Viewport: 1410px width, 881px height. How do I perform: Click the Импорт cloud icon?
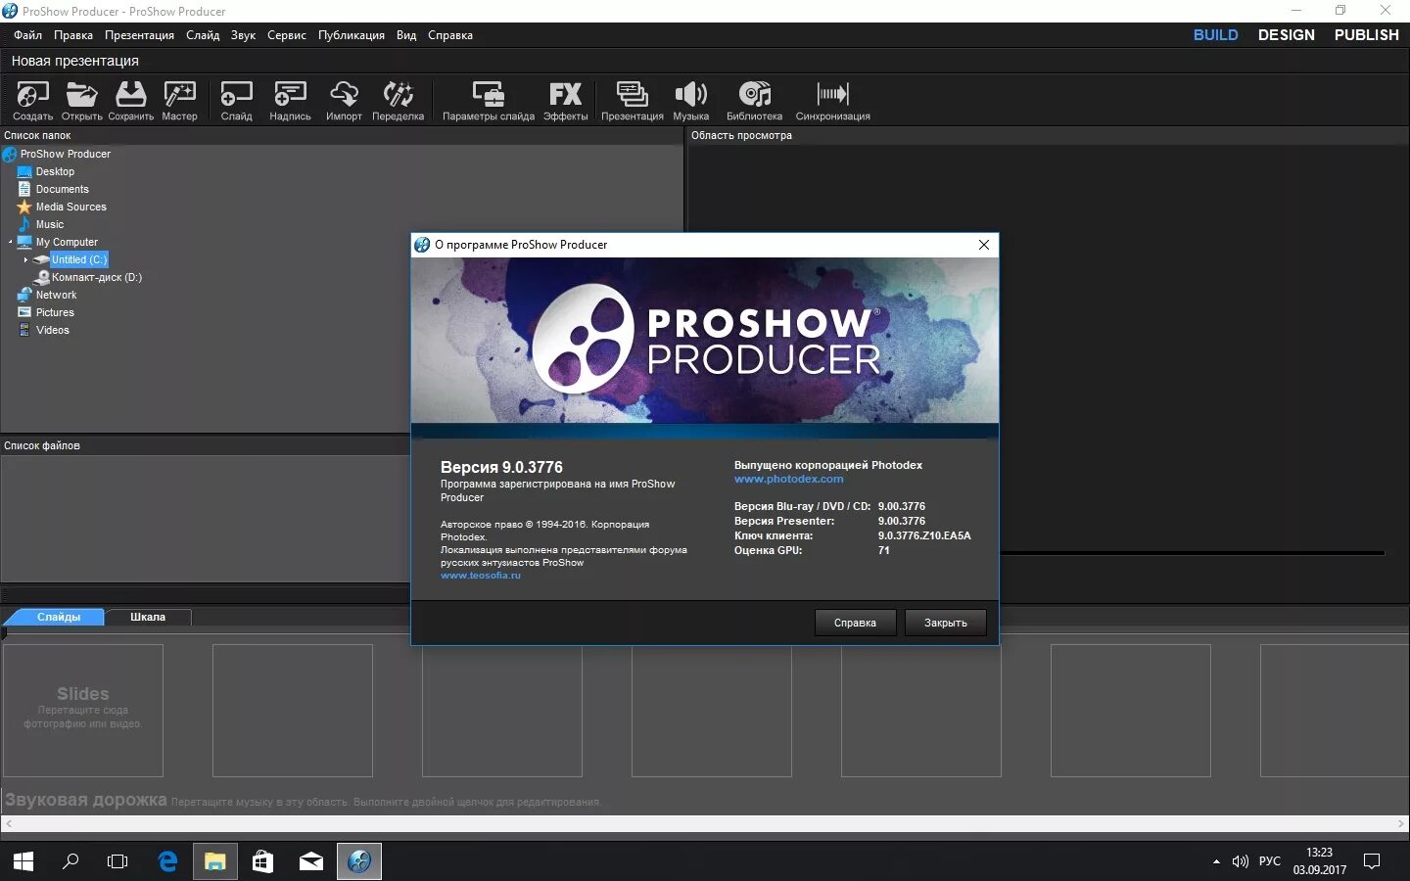[x=344, y=101]
